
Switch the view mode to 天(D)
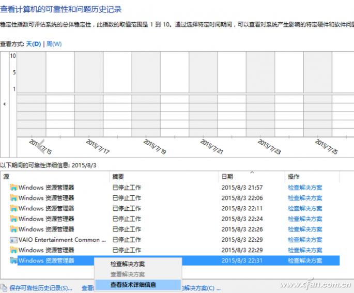[x=34, y=44]
